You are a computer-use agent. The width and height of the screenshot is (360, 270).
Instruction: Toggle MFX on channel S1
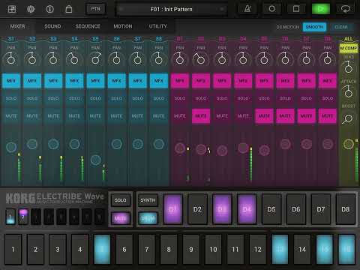[11, 81]
